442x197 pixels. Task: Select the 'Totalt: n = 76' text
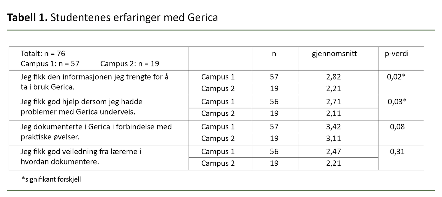pos(43,54)
